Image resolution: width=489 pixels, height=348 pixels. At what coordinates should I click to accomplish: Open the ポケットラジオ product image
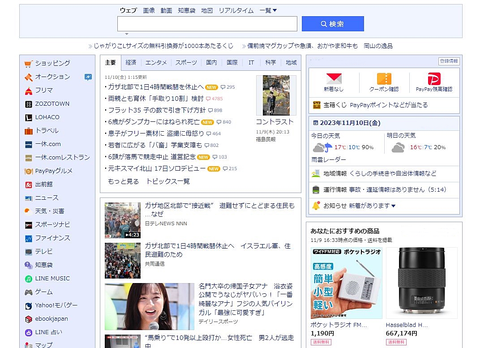point(347,283)
